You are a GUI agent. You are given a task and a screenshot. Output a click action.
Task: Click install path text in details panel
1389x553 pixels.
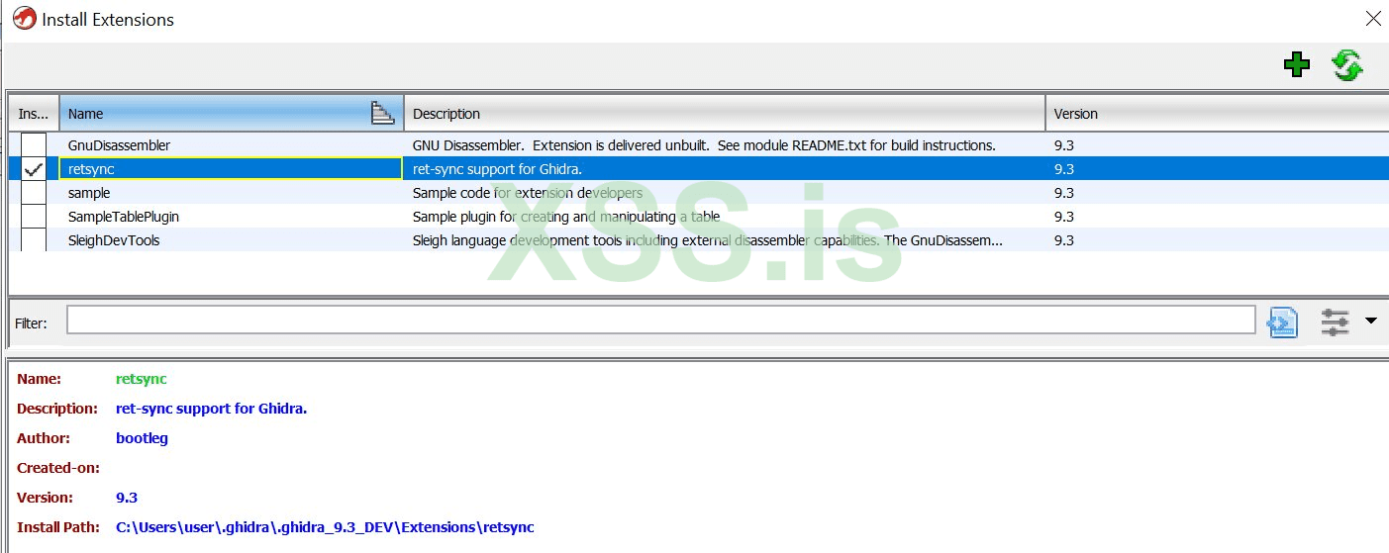[325, 527]
